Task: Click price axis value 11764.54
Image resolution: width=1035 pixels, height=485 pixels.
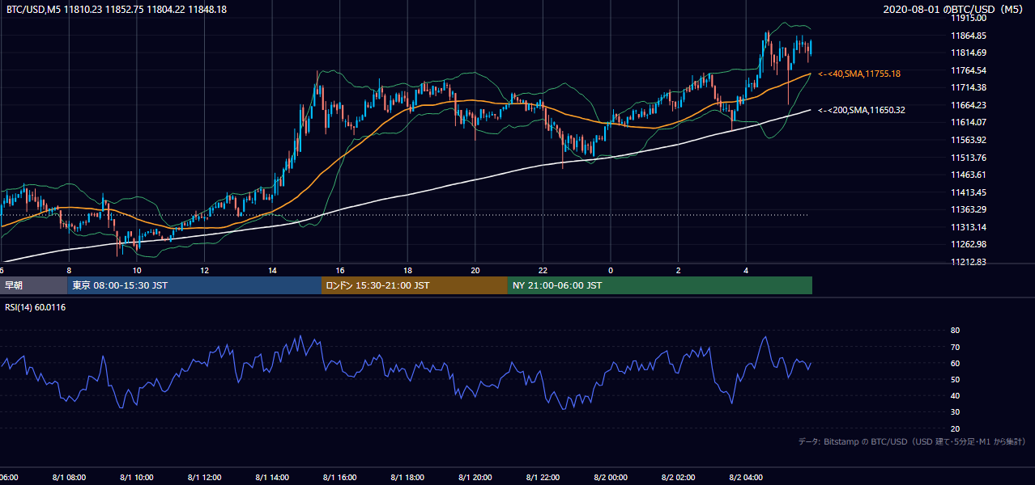Action: pyautogui.click(x=969, y=70)
